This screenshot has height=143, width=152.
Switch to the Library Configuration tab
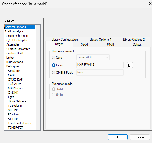tap(65, 40)
